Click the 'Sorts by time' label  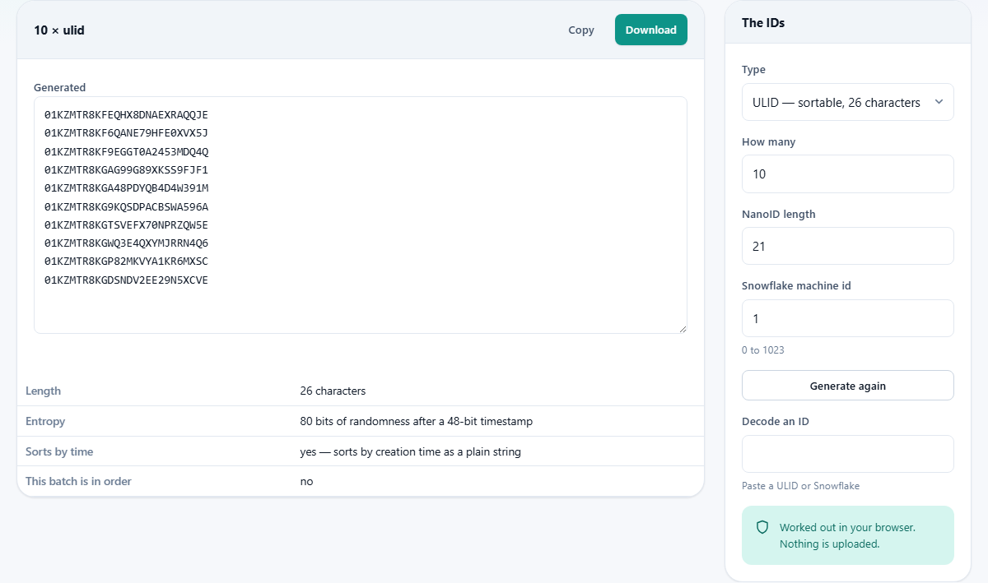pyautogui.click(x=59, y=451)
